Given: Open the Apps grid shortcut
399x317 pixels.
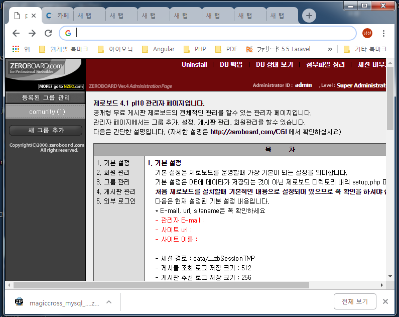Looking at the screenshot, I should pos(16,49).
